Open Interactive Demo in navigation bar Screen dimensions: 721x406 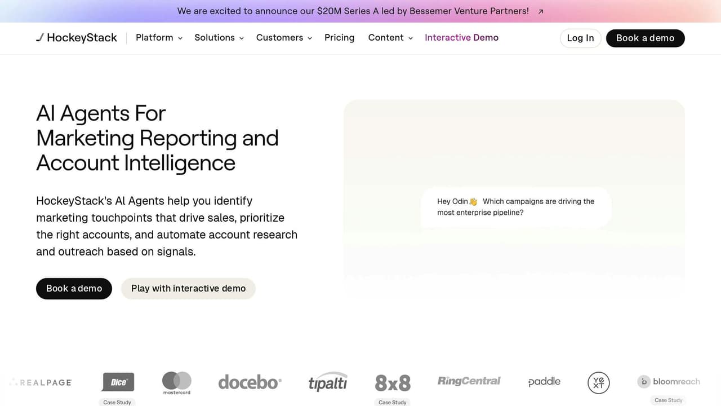point(461,38)
